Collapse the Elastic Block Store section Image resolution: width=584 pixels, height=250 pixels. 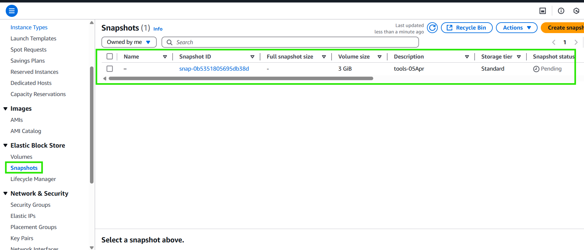5,145
